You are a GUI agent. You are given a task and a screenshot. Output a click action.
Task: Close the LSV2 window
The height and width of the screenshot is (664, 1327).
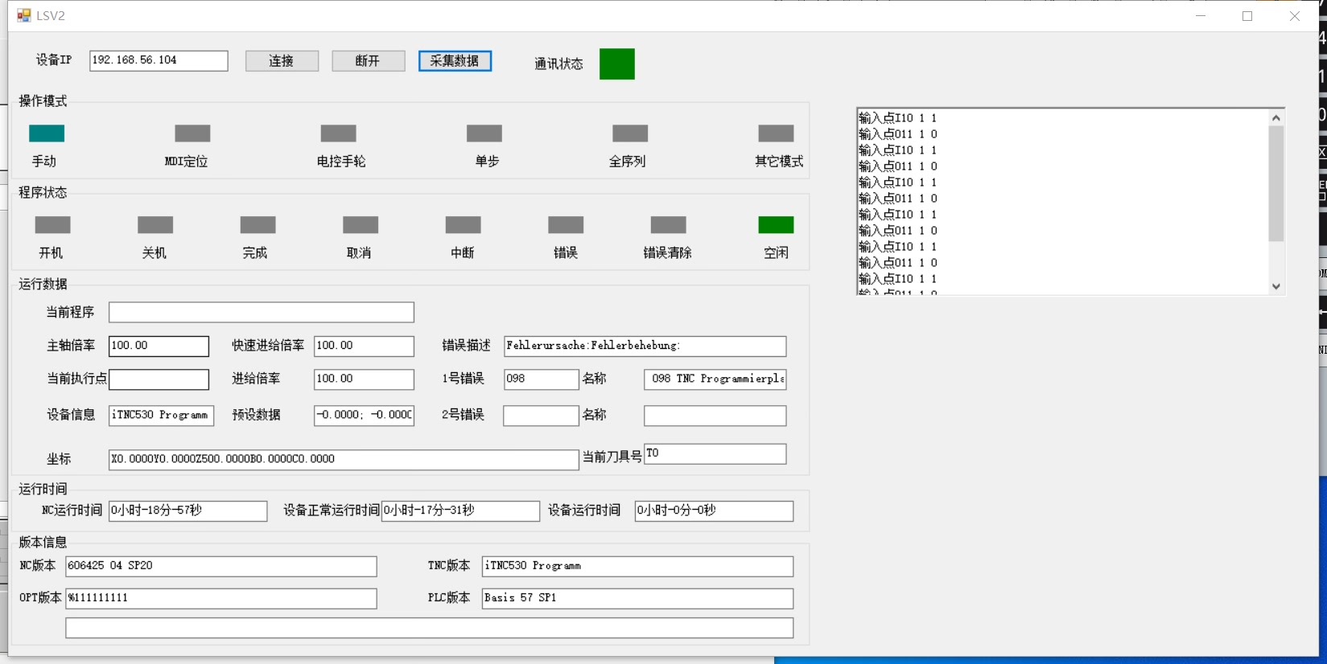coord(1295,15)
